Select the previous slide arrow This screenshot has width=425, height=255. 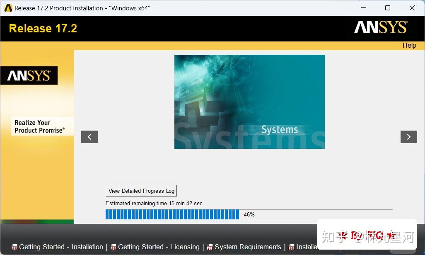pos(89,137)
